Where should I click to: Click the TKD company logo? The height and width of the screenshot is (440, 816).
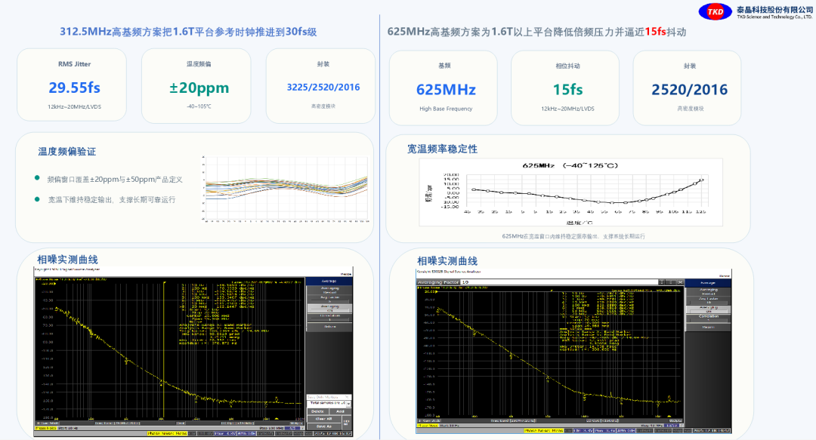tap(715, 11)
